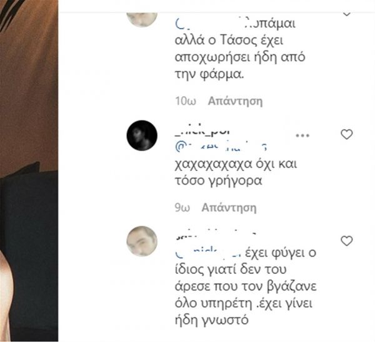Click Απάντηση under the 10ω comment
Viewport: 375px width, 342px height.
(x=235, y=101)
